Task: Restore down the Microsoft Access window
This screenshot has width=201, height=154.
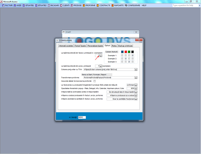Action: coord(191,2)
